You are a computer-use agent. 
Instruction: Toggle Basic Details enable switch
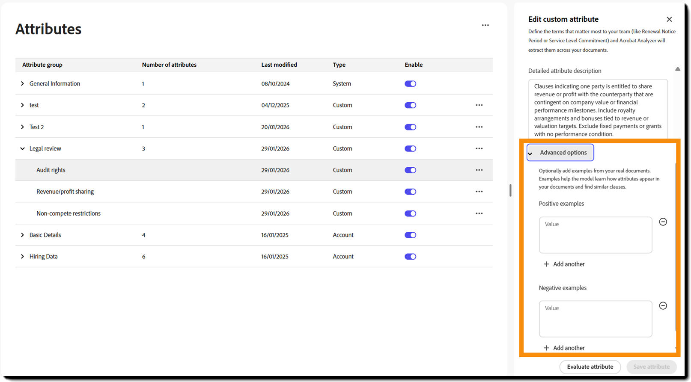[410, 235]
